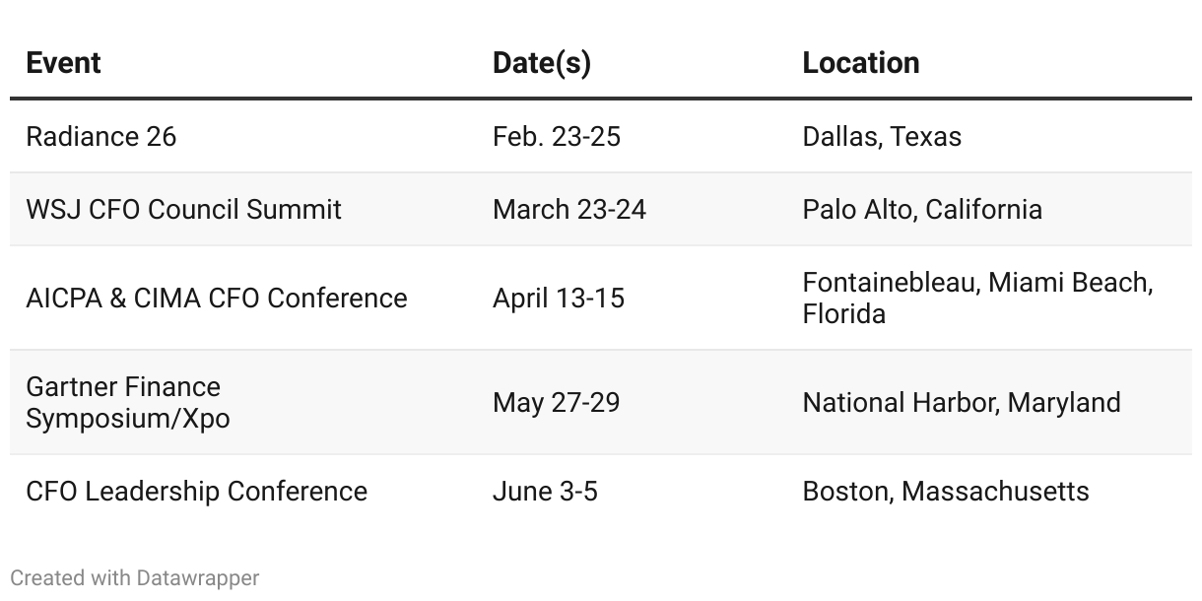This screenshot has height=601, width=1202.
Task: Select the AICPA & CIMA CFO Conference cell
Action: tap(217, 298)
